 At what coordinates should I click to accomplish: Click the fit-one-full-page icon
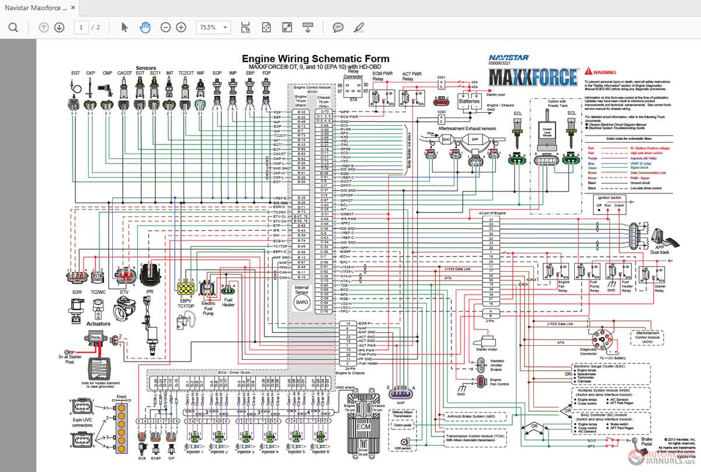266,27
